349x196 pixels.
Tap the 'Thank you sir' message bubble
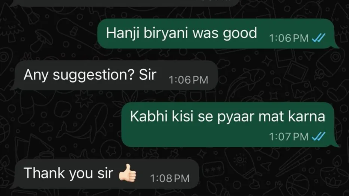pyautogui.click(x=105, y=174)
